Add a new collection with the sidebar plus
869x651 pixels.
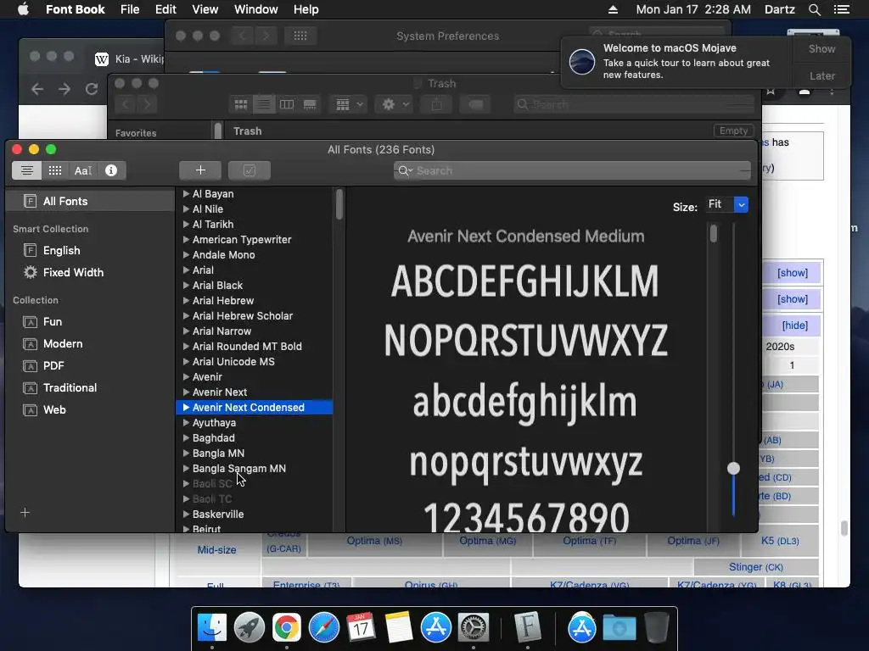[25, 512]
